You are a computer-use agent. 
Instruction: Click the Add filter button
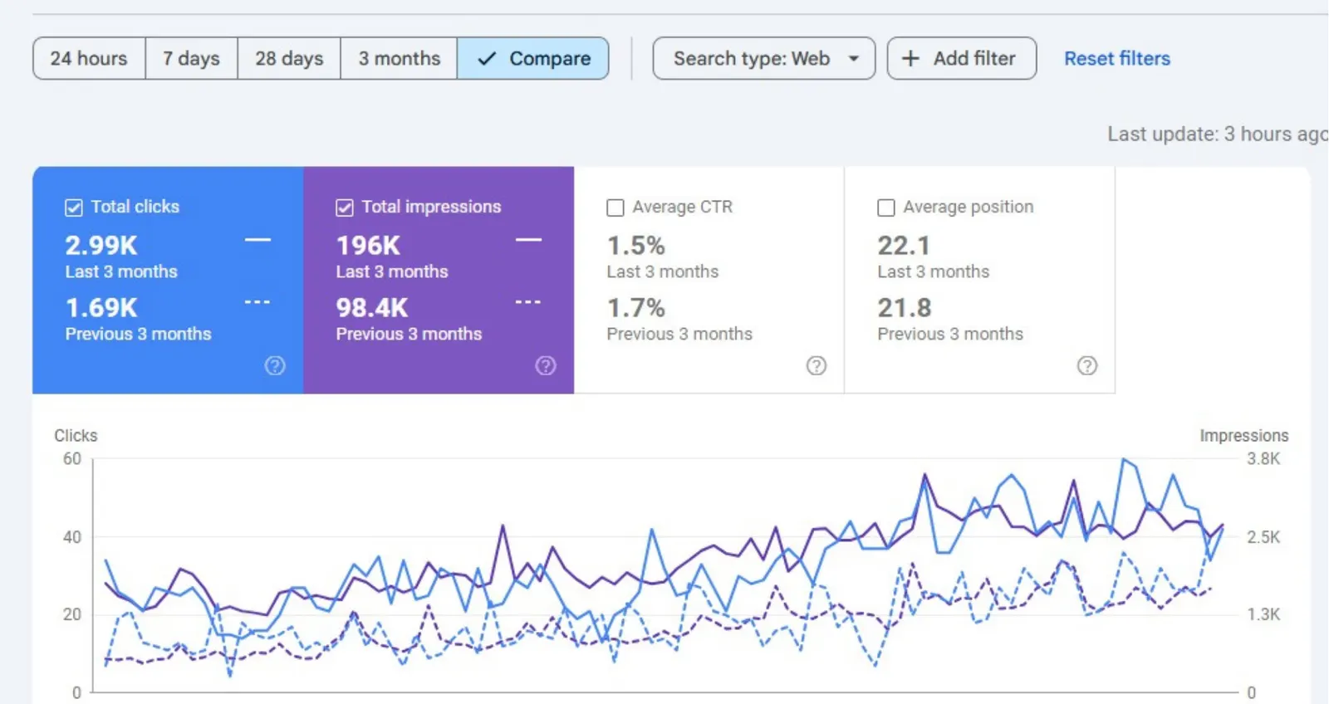(x=962, y=58)
